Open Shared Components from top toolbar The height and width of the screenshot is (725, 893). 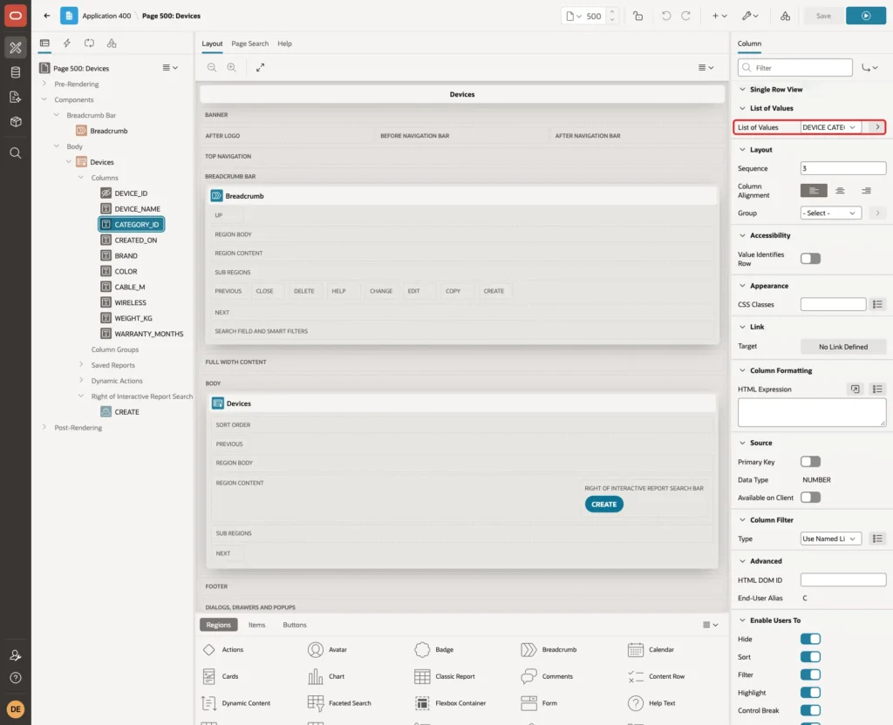point(785,16)
